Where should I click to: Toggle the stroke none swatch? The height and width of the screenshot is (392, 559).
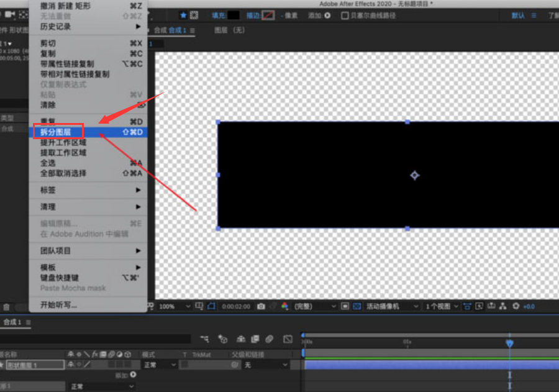[x=268, y=16]
